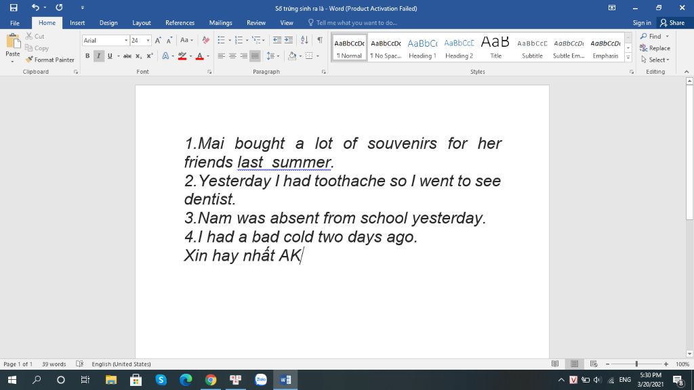The height and width of the screenshot is (390, 694).
Task: Decrease font size with Shrink Font icon
Action: 169,40
